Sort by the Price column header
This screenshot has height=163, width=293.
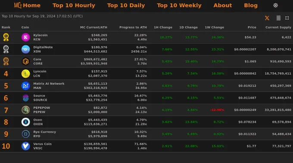point(252,27)
